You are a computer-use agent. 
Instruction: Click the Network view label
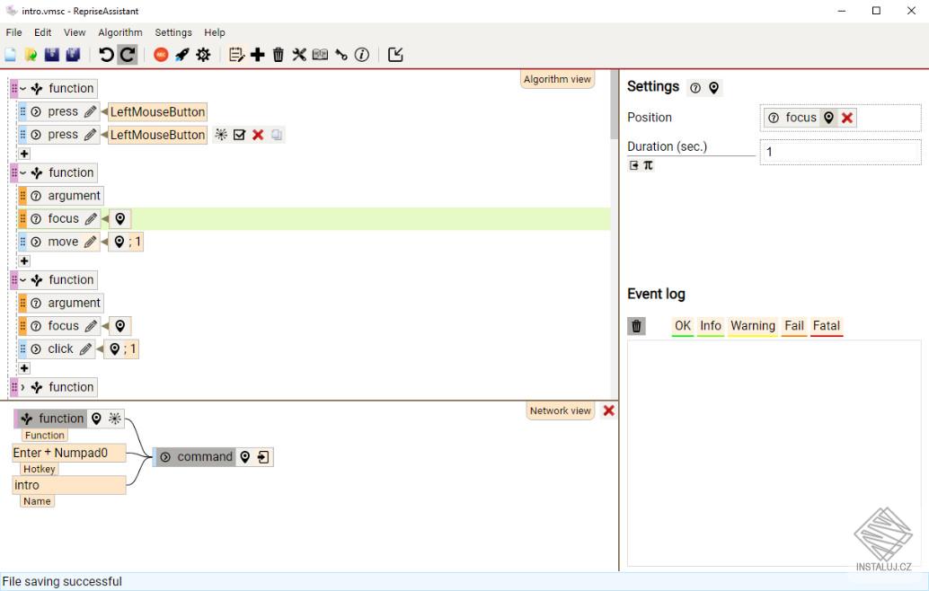click(560, 411)
